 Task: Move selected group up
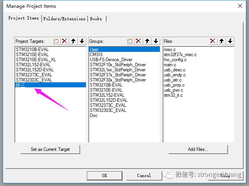(x=147, y=41)
